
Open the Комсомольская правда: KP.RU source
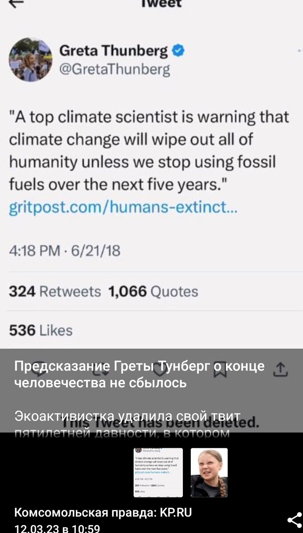[x=103, y=513]
